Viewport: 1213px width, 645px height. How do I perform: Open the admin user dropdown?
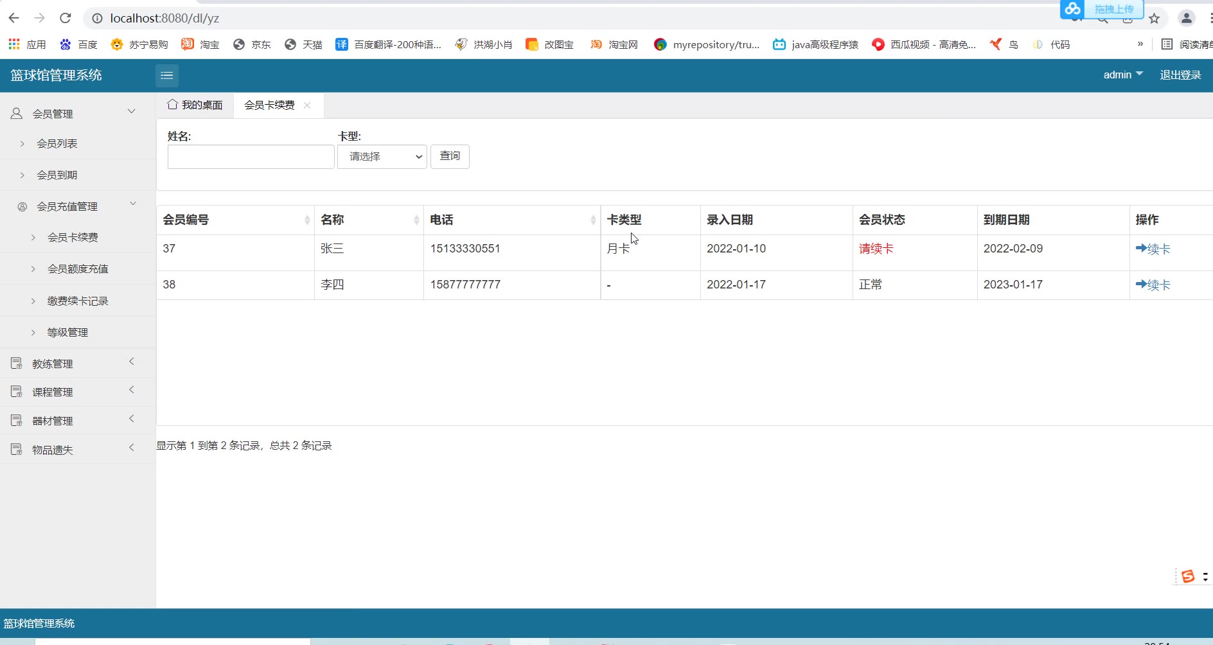(1123, 75)
